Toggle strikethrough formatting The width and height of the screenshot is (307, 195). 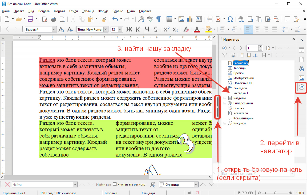[x=156, y=29]
